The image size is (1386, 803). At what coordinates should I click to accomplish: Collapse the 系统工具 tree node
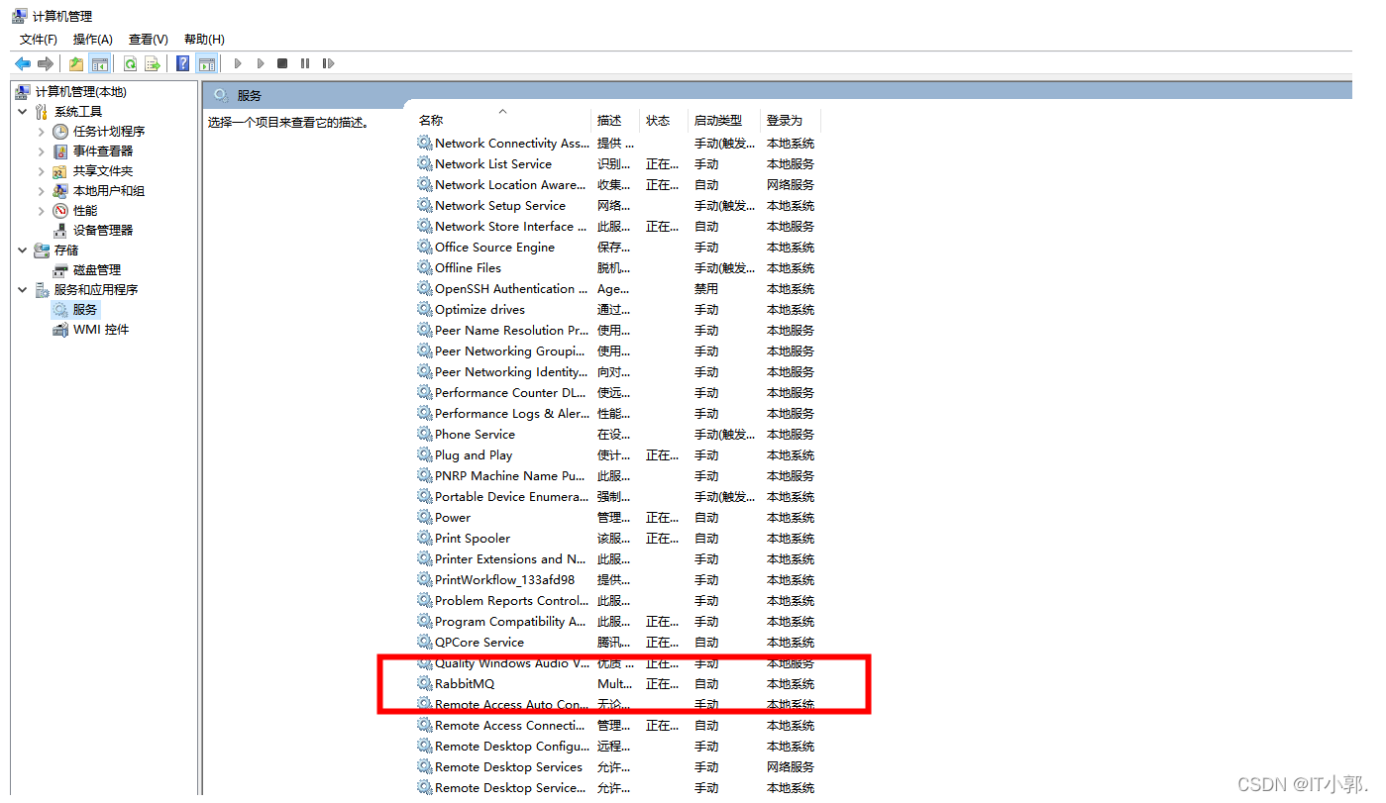coord(22,112)
